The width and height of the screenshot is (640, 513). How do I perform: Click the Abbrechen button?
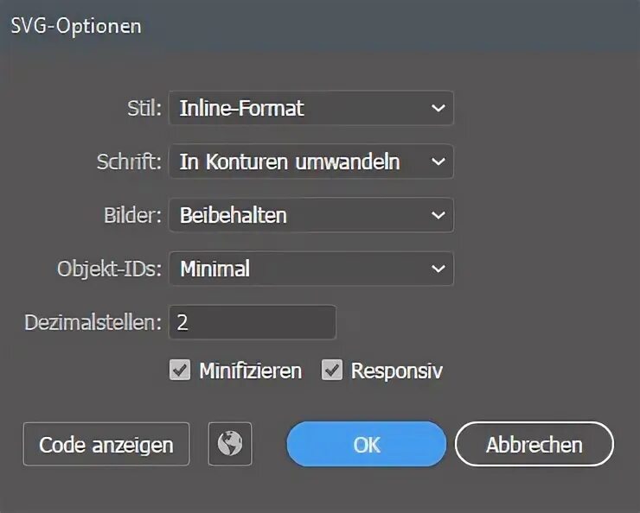tap(534, 445)
